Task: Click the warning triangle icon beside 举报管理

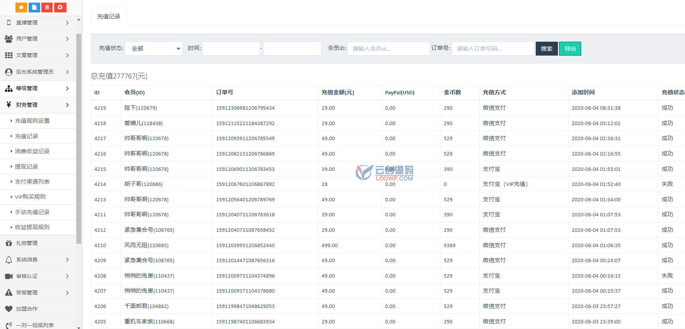Action: coord(9,292)
